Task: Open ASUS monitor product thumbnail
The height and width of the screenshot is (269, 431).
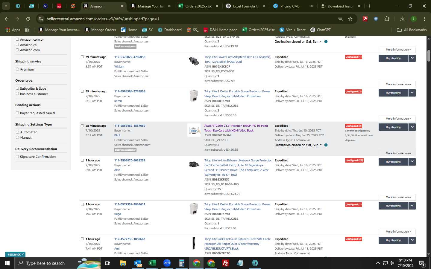Action: [194, 130]
